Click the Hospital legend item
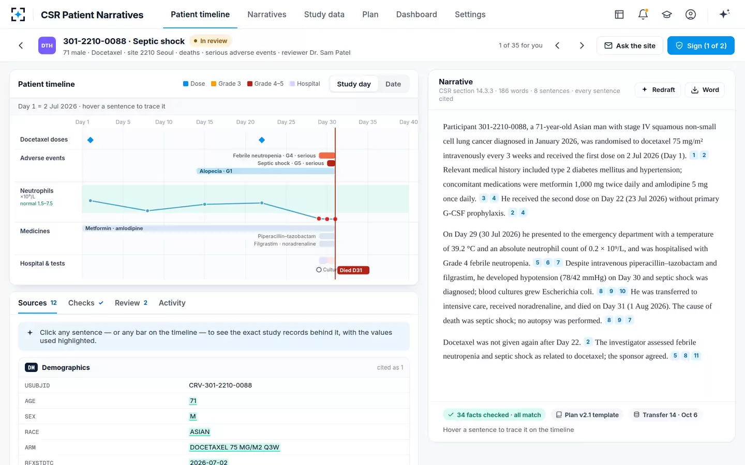This screenshot has width=745, height=465. [305, 84]
